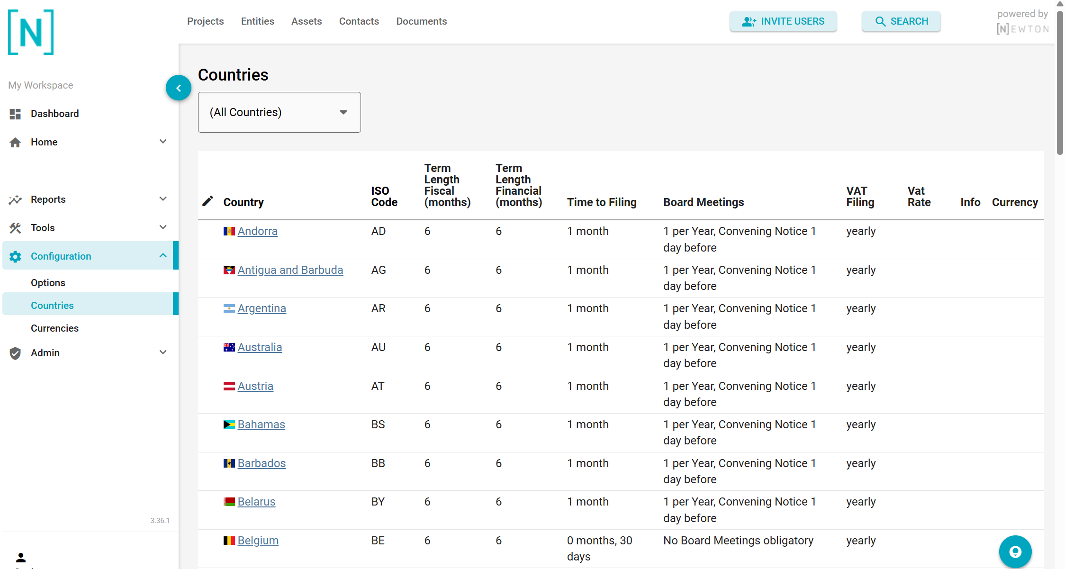The width and height of the screenshot is (1065, 569).
Task: Click the Belarus flag icon
Action: click(229, 502)
